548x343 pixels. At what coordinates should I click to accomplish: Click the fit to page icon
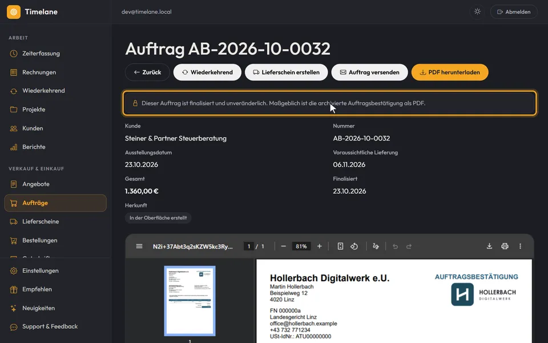coord(340,246)
